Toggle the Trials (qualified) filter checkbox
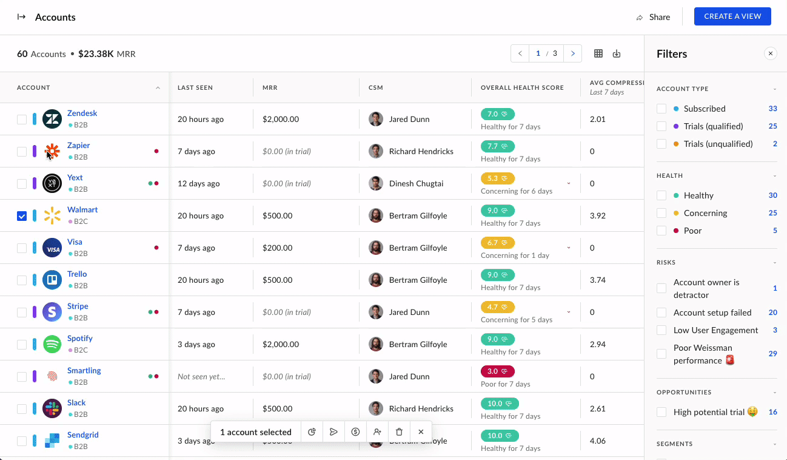 (x=661, y=126)
